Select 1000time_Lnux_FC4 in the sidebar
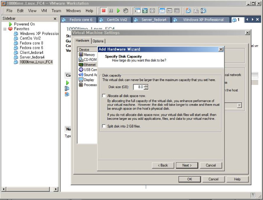Screen dimensions: 263x200 pyautogui.click(x=36, y=62)
